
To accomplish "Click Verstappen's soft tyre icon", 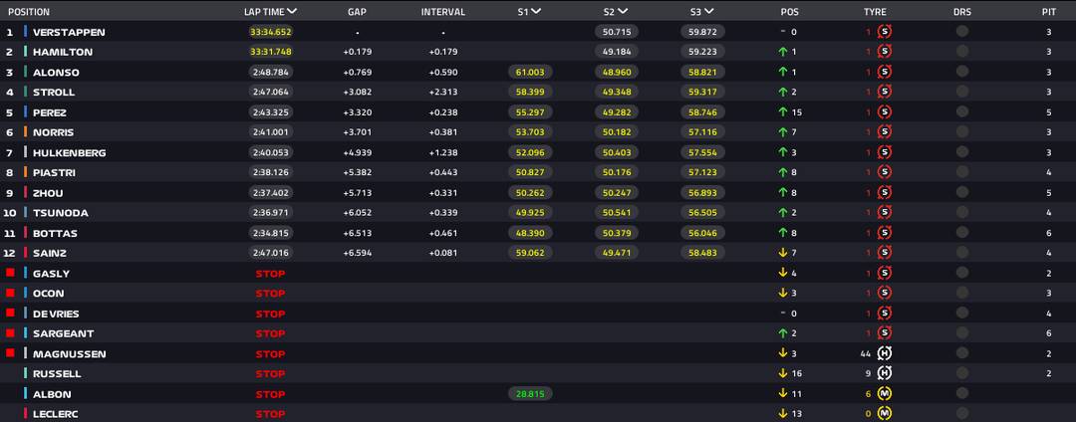I will (885, 32).
